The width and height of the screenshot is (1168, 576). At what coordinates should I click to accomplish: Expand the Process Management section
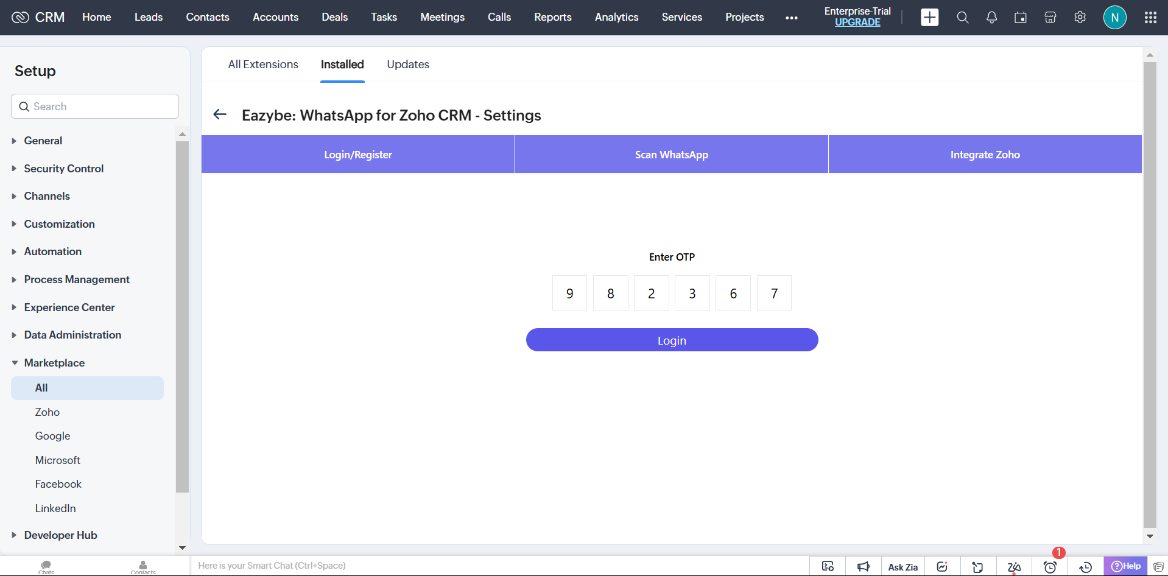coord(13,279)
